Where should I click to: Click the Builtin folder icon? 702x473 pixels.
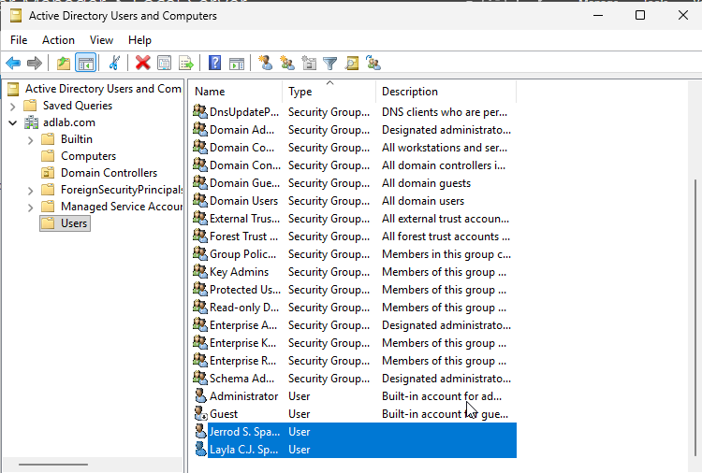click(48, 139)
